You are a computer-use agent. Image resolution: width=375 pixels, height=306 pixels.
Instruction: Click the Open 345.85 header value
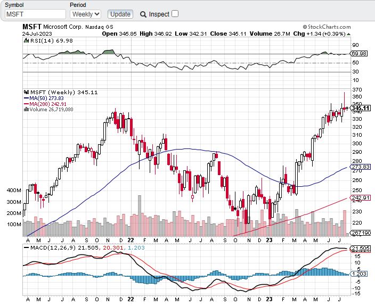point(119,34)
